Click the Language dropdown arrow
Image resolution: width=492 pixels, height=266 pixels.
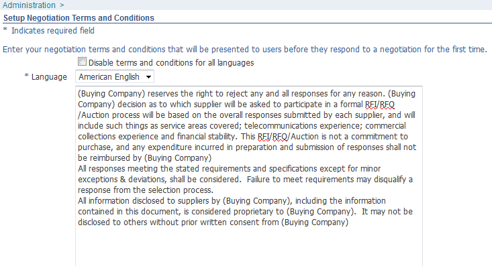coord(149,77)
